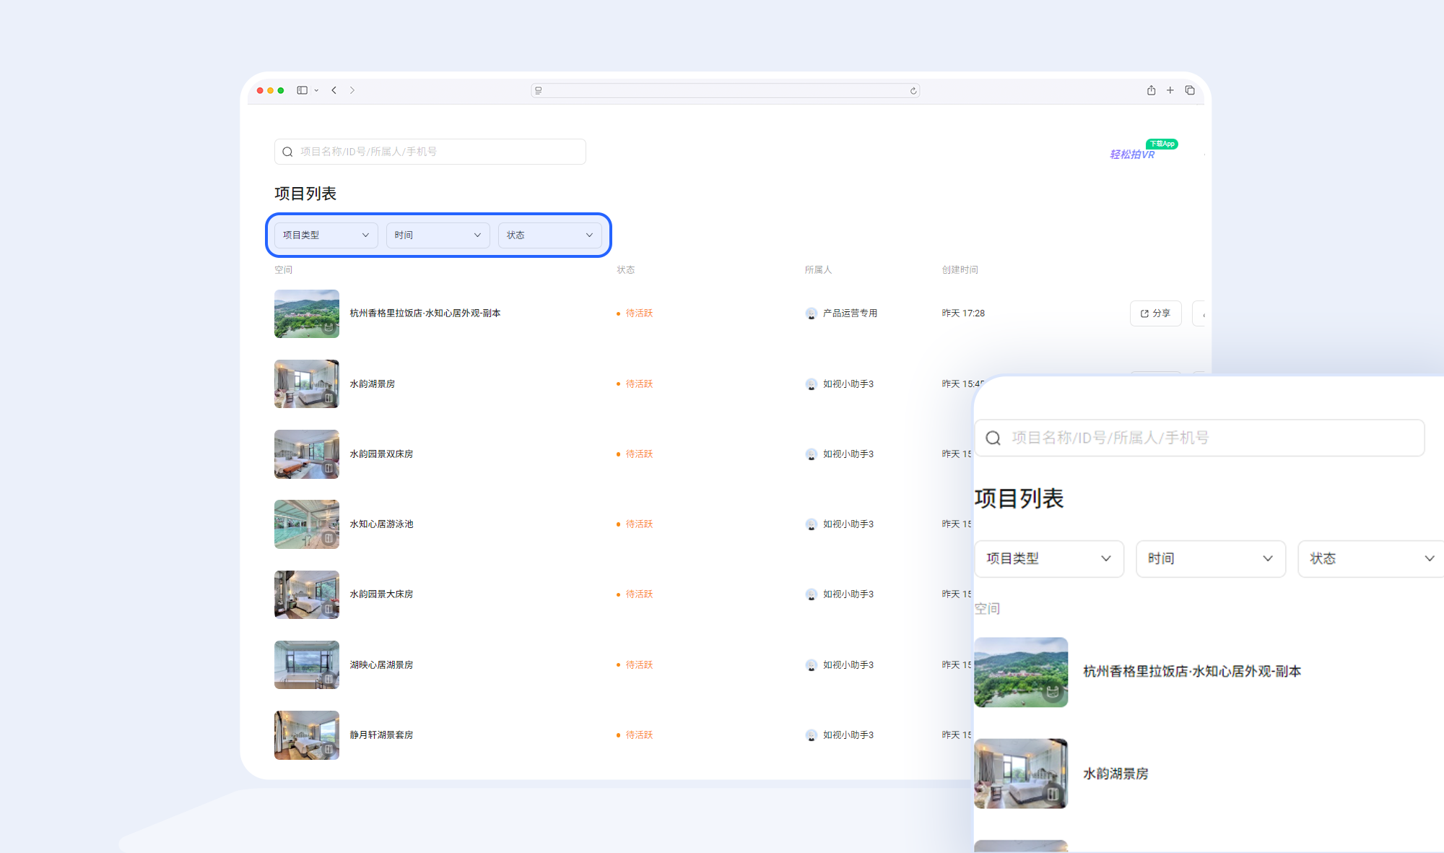Click the browser forward arrow

tap(352, 90)
